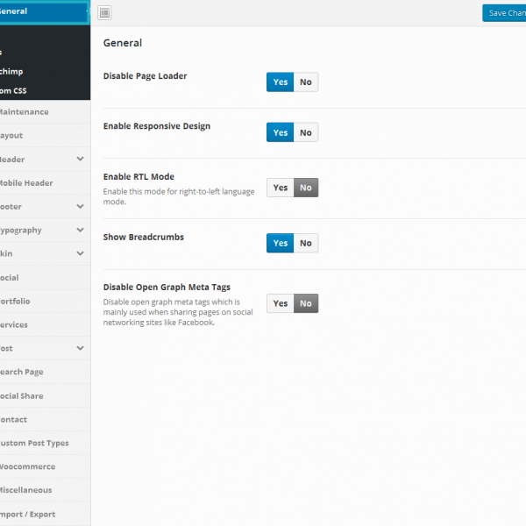Expand the Post section chevron
Image resolution: width=526 pixels, height=526 pixels.
coord(80,349)
